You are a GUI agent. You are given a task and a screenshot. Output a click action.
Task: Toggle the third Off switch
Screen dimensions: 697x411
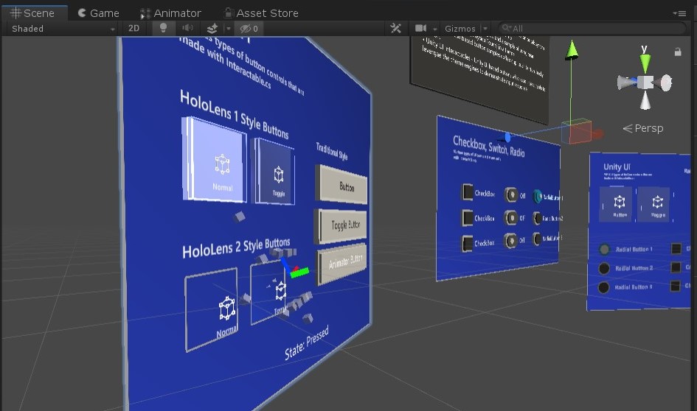pos(511,241)
